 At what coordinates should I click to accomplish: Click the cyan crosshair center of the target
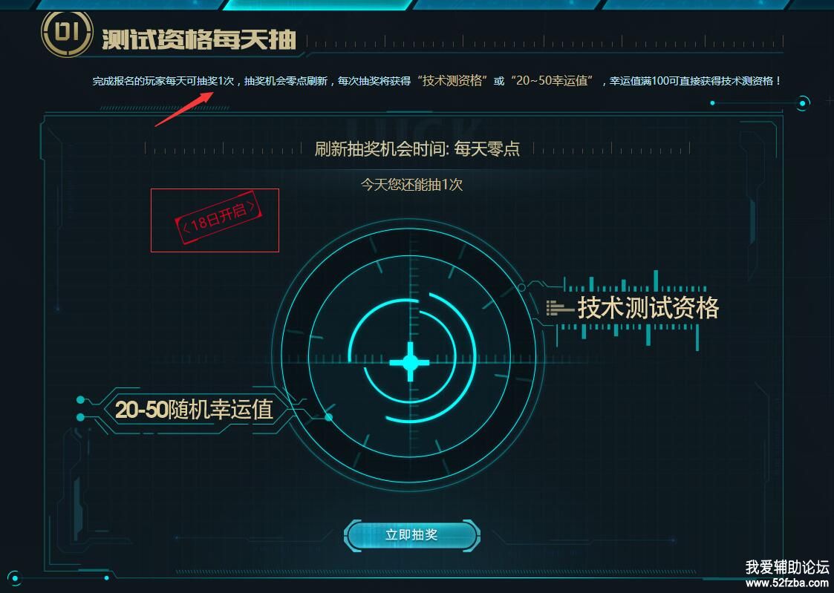point(409,362)
